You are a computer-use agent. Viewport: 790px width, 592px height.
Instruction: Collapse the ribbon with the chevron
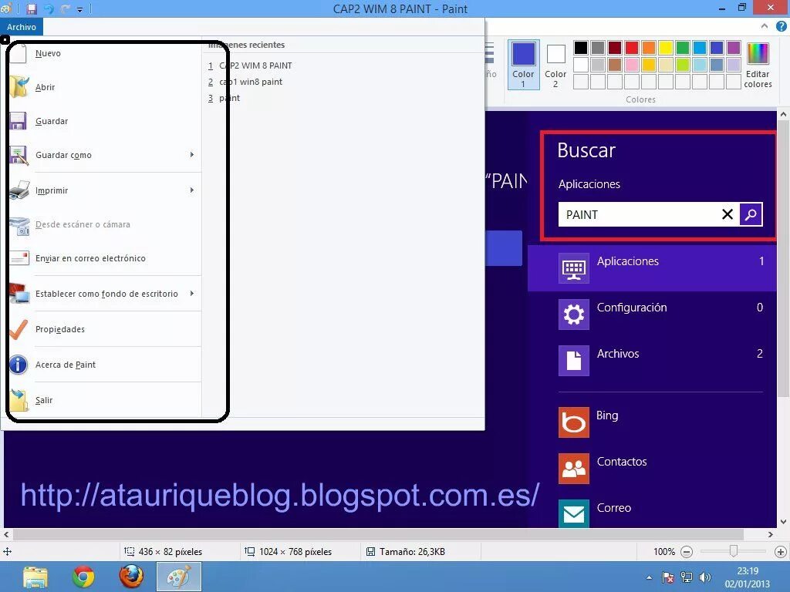point(765,26)
